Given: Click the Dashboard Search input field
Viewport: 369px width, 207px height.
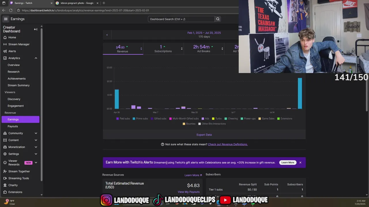Looking at the screenshot, I should (181, 19).
